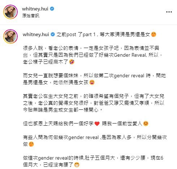
Task: Click the paragraph starting with 其實老公在生大女兒之前
Action: click(x=94, y=103)
